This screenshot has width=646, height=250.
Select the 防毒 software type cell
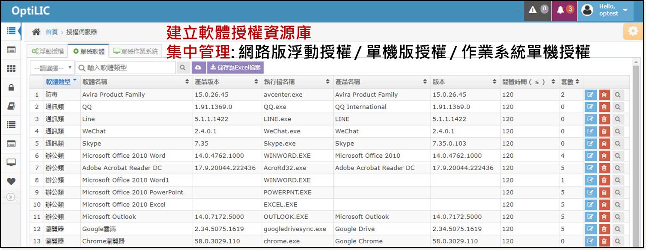pos(62,95)
